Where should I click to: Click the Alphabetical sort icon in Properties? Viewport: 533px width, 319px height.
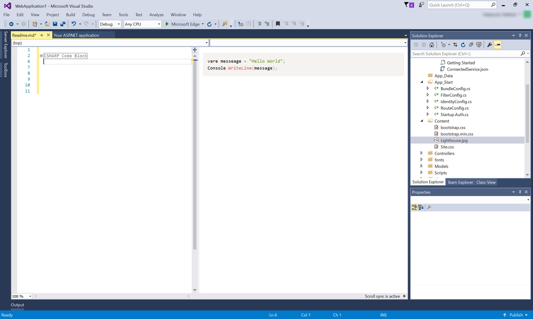pyautogui.click(x=421, y=207)
